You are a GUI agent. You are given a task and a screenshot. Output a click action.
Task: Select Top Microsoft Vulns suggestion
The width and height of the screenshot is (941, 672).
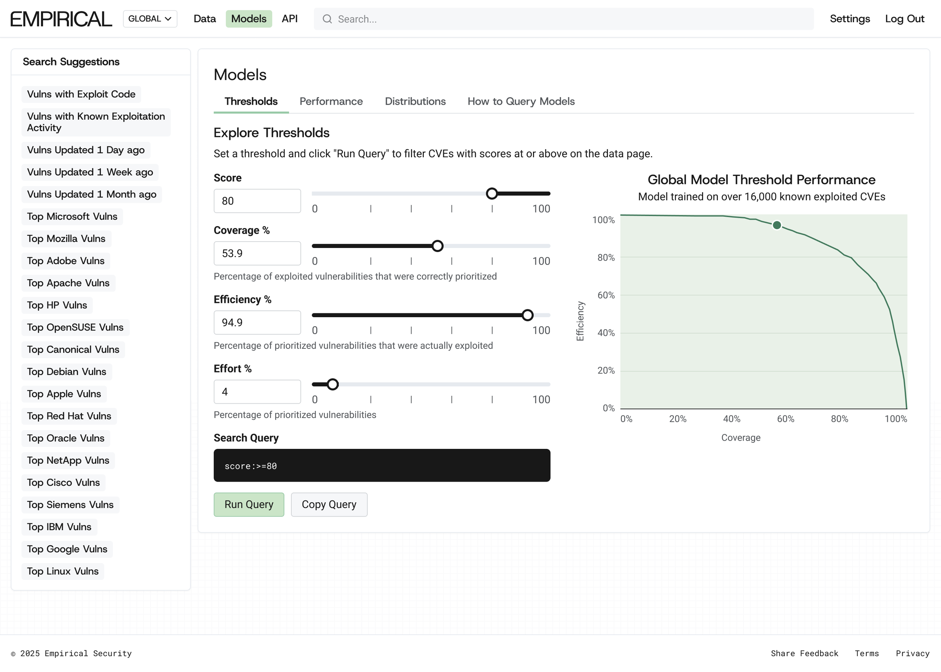coord(72,216)
